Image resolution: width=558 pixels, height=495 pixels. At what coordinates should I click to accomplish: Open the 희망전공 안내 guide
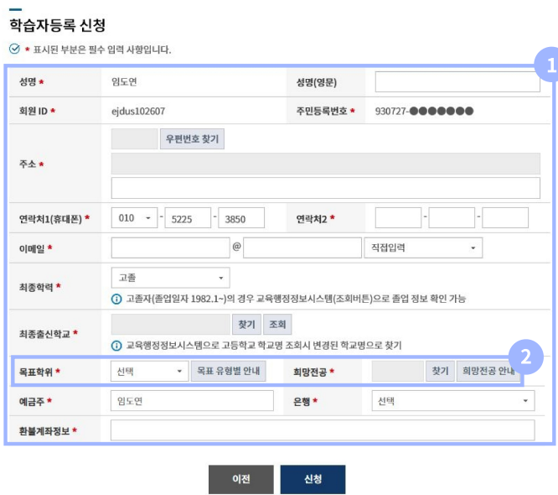(488, 371)
